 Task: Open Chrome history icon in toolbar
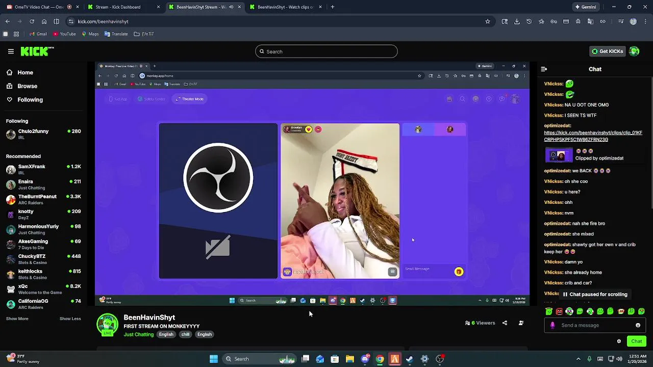point(529,21)
